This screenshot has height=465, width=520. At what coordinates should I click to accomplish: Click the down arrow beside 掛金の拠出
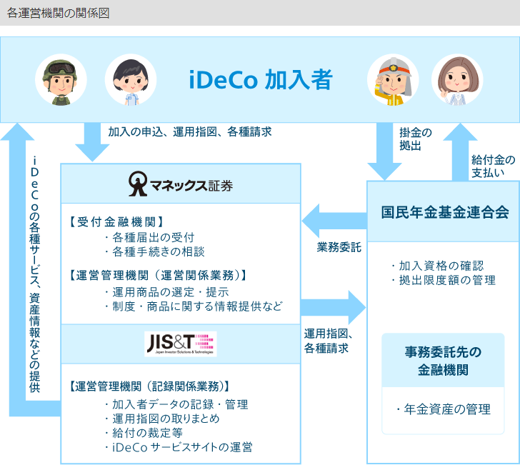point(384,151)
